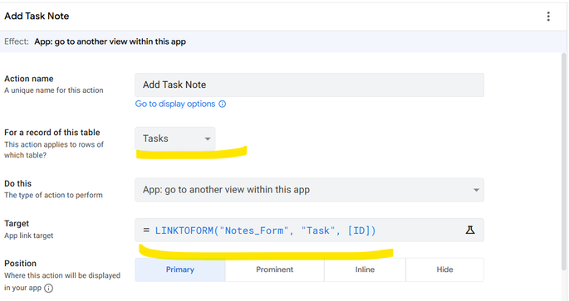Open the Do this action type dropdown
Screen dimensions: 569x301
pos(309,190)
